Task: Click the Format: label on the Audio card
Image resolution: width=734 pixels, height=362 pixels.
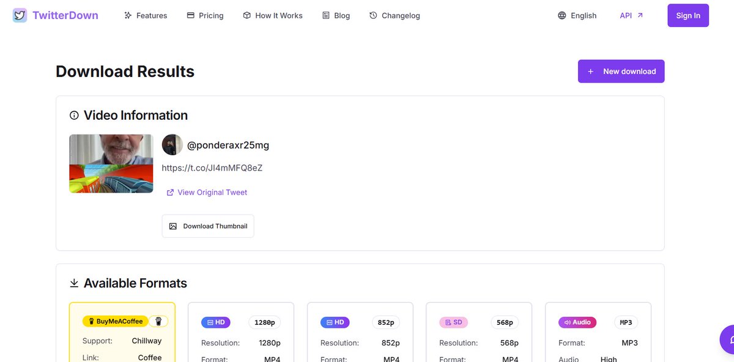Action: click(572, 343)
